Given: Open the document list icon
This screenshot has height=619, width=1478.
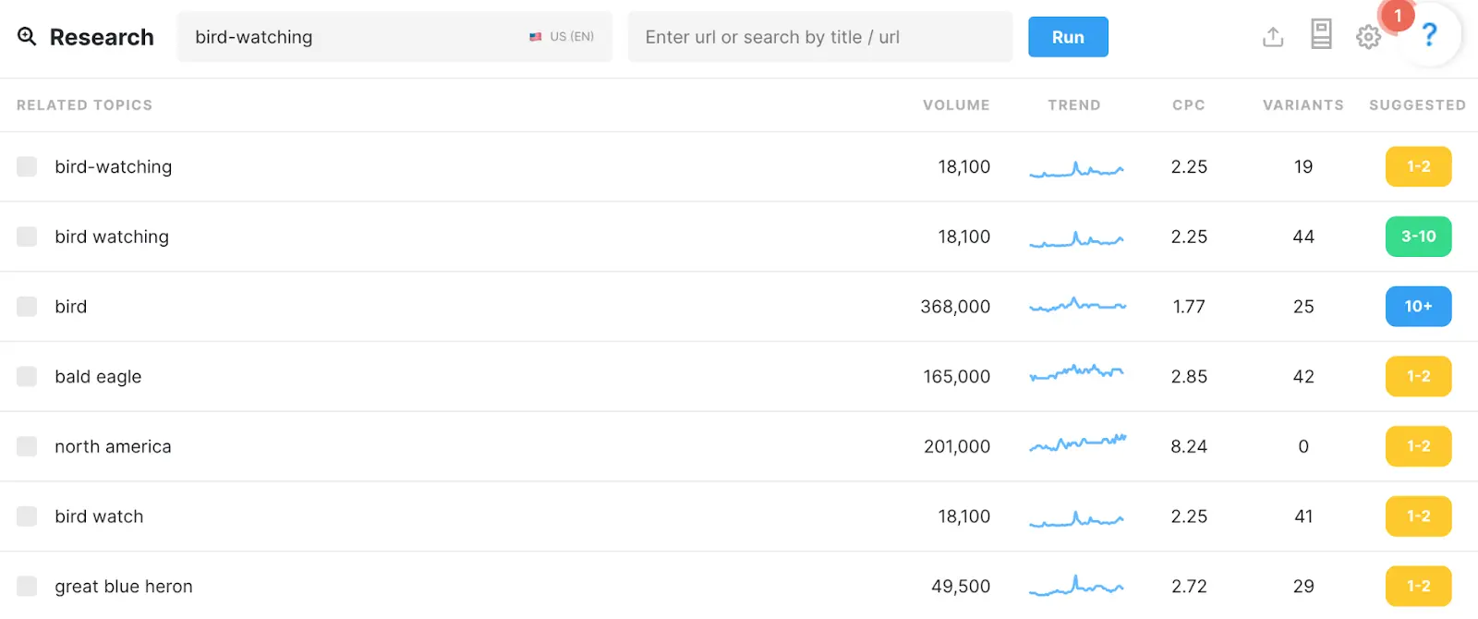Looking at the screenshot, I should 1321,35.
